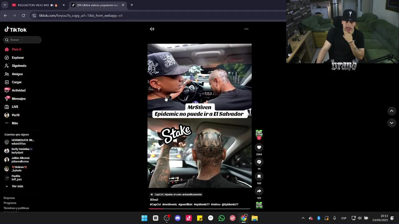Open the Cargar upload page
Screen dimensions: 399x224
click(x=13, y=82)
